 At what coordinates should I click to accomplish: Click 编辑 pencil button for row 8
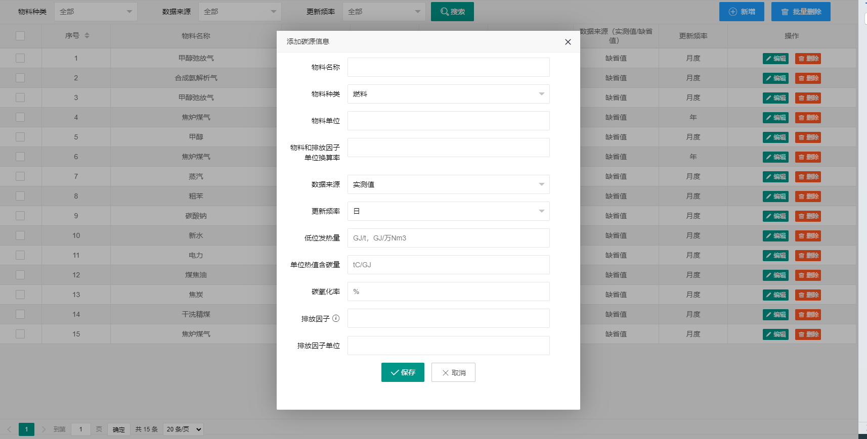pyautogui.click(x=775, y=197)
